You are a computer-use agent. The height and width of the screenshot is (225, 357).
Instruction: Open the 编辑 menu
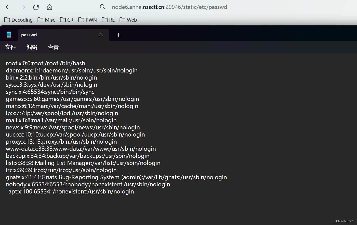(x=32, y=47)
